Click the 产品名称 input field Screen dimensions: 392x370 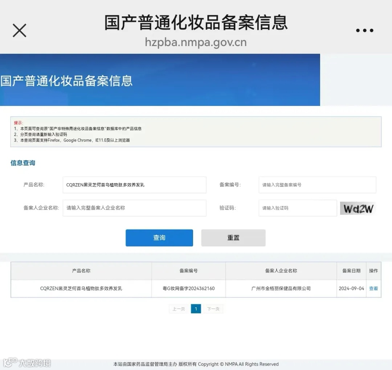coord(135,185)
